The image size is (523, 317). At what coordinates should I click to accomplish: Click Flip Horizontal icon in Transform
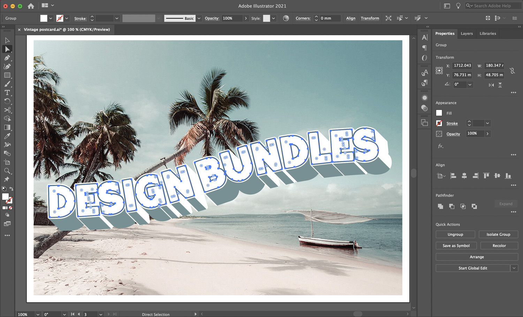coord(491,85)
